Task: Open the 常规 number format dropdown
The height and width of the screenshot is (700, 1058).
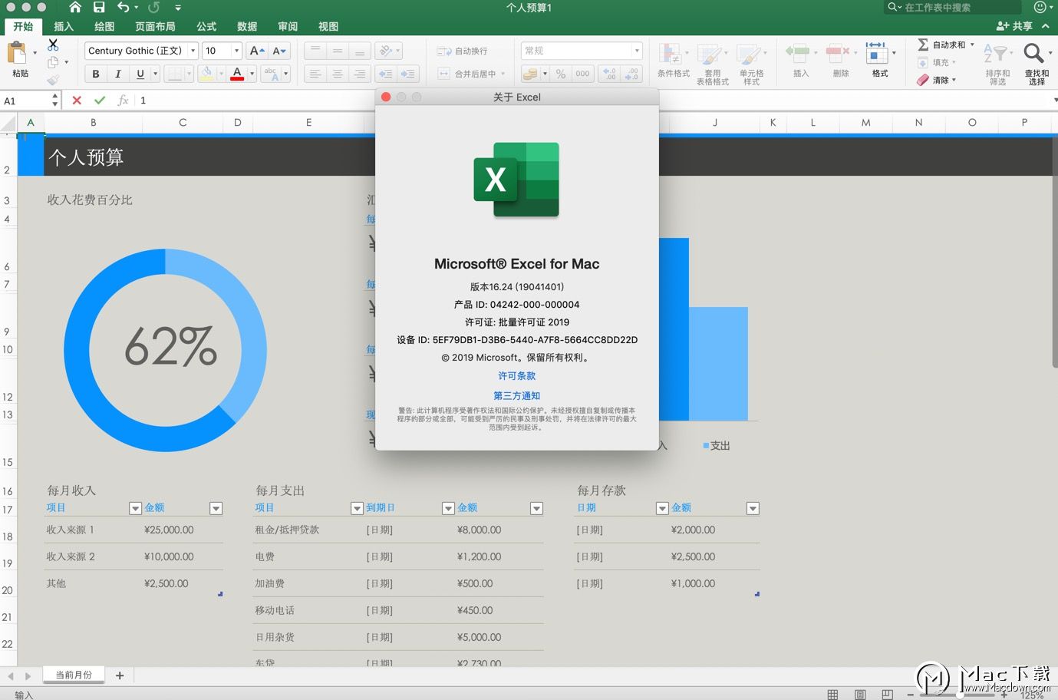Action: (x=637, y=51)
